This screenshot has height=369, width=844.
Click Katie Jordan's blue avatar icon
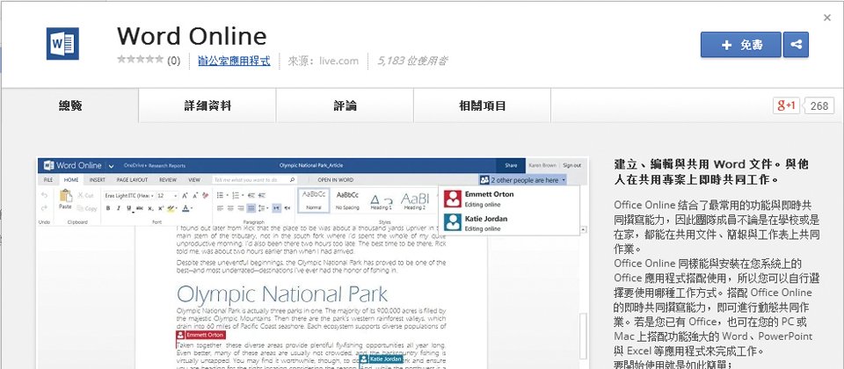click(x=453, y=222)
